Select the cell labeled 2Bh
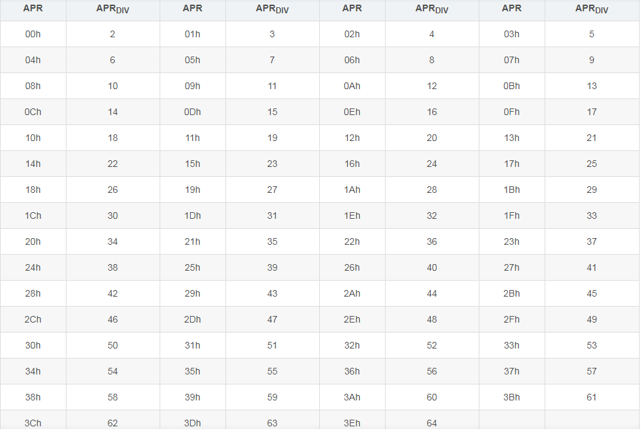641x431 pixels. pos(511,293)
